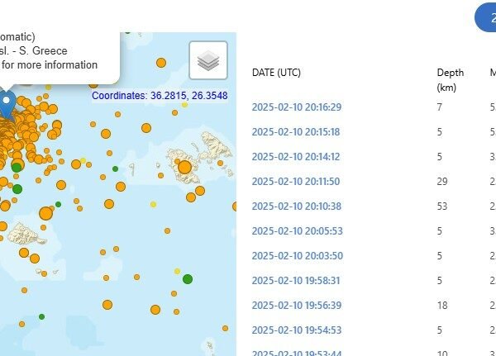
Task: Select the large green circle in southern sea
Action: [x=187, y=279]
